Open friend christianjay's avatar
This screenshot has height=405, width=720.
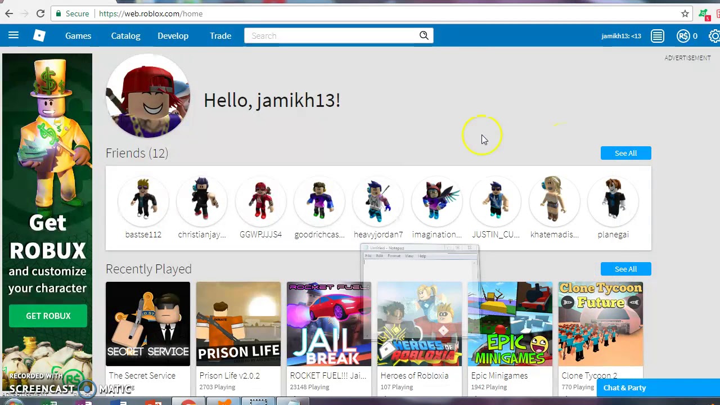point(202,201)
